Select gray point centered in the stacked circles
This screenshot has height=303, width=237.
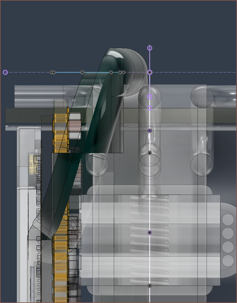(x=149, y=153)
